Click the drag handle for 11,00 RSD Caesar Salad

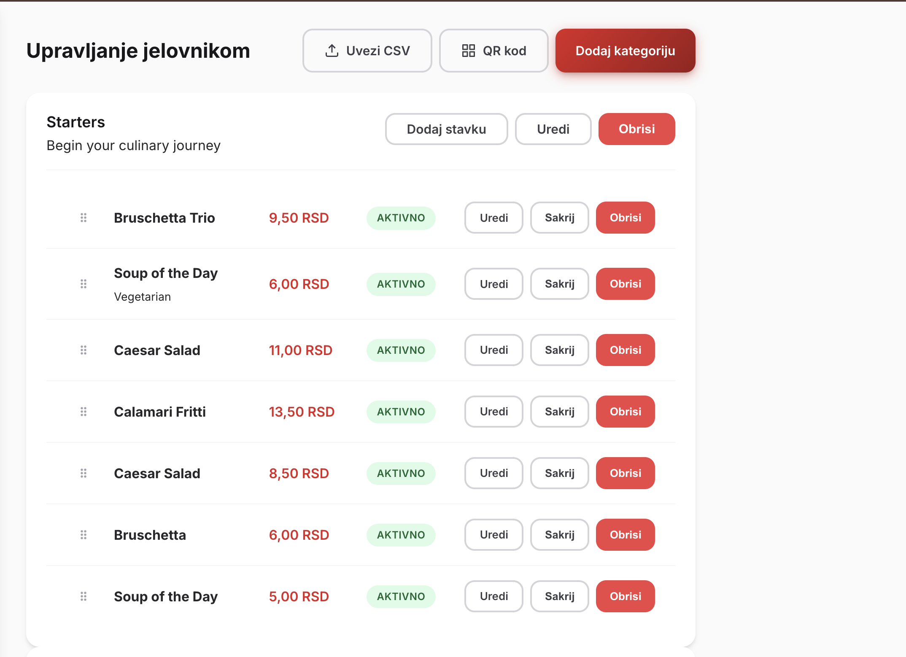pyautogui.click(x=84, y=350)
